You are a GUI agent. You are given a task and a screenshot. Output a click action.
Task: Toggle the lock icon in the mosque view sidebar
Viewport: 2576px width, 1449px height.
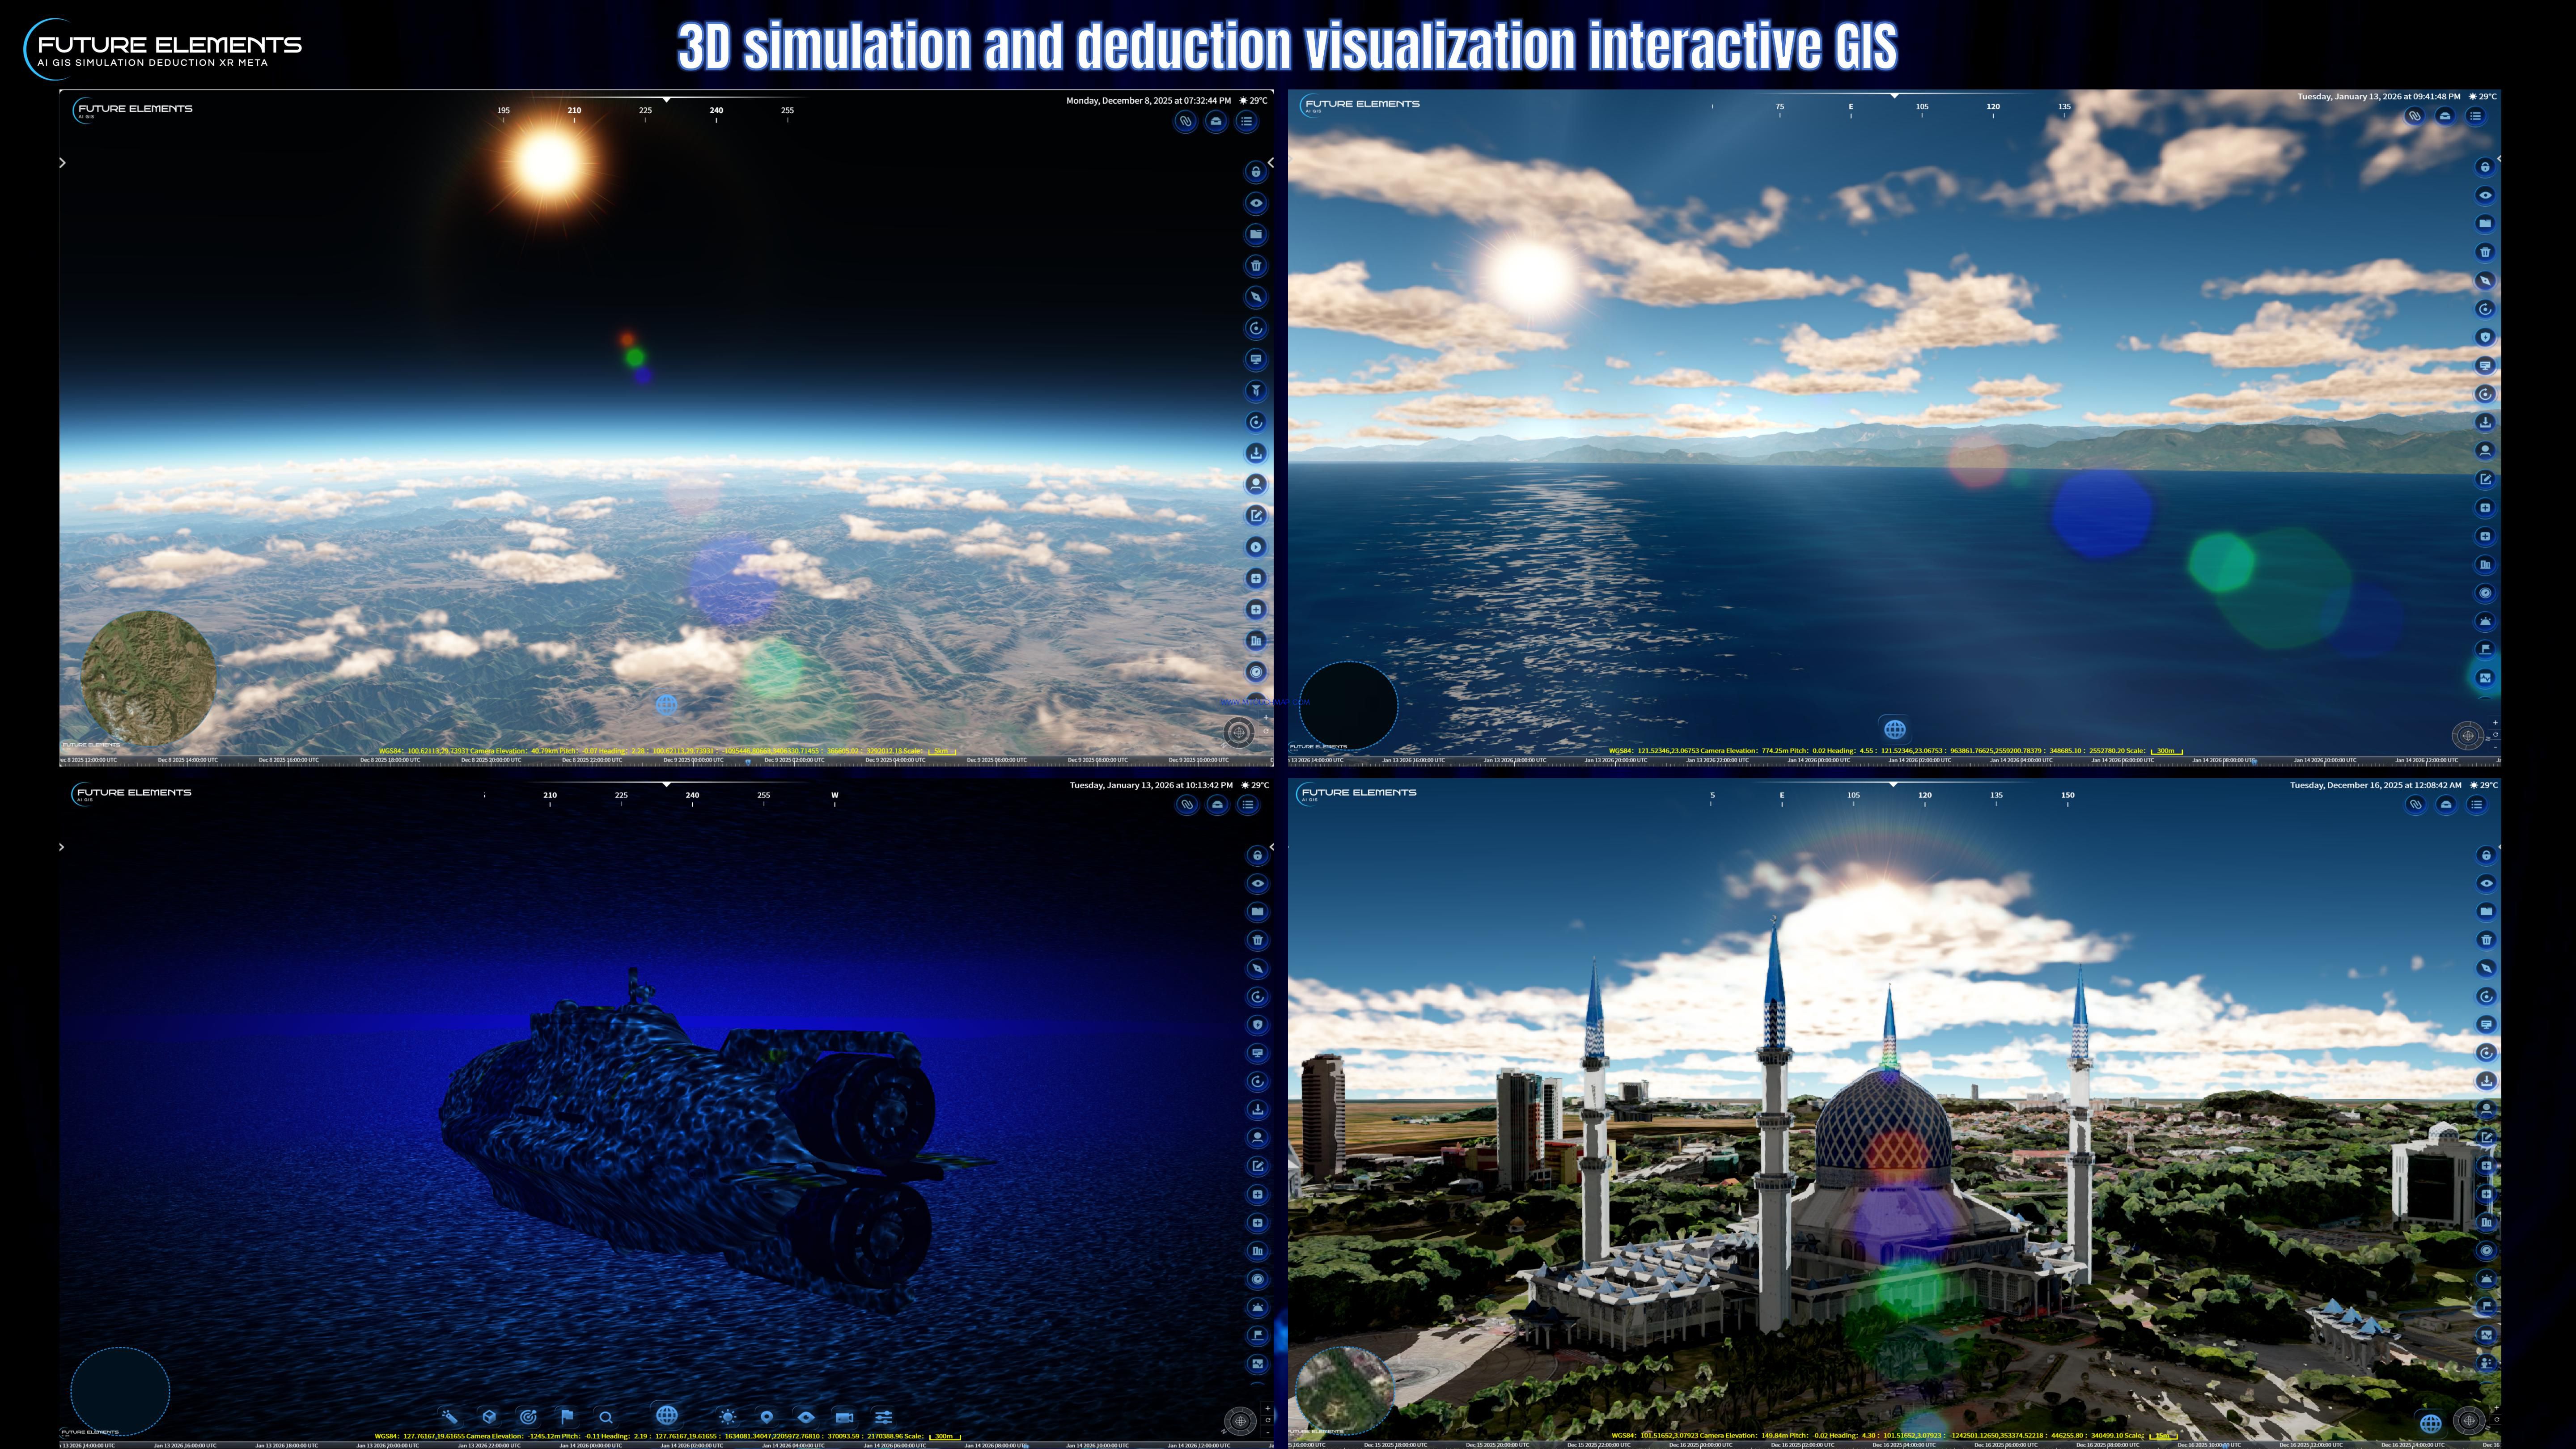(x=2486, y=855)
